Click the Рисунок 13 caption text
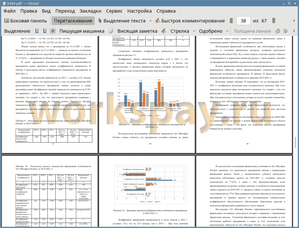 (x=152, y=126)
